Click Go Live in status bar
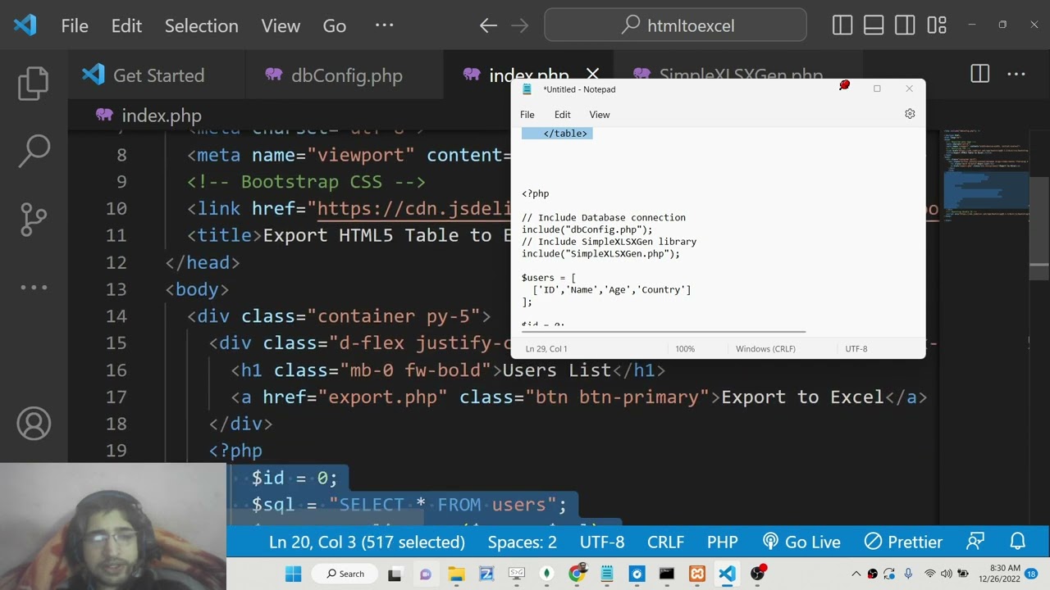This screenshot has width=1050, height=590. pyautogui.click(x=801, y=542)
